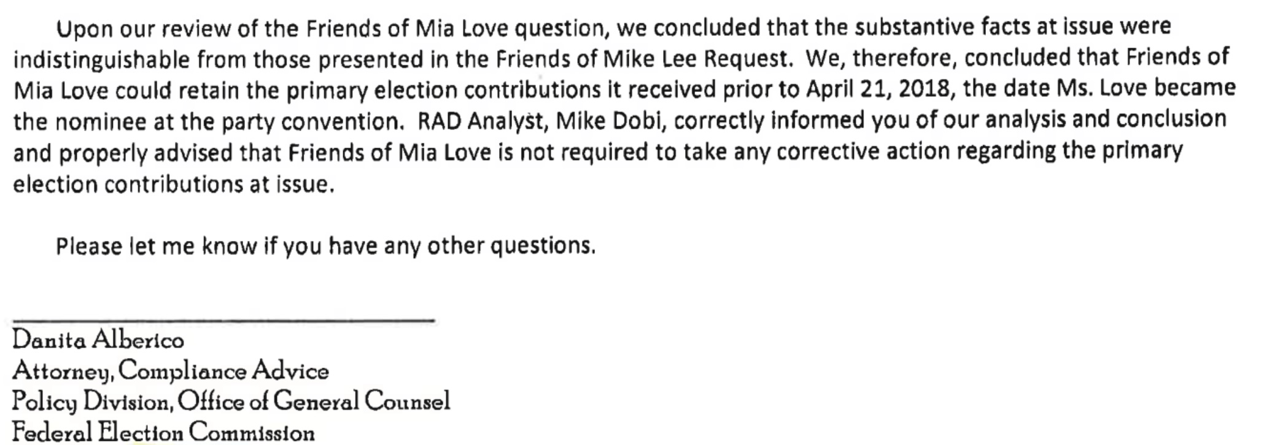
Task: Click the sentence "Please let me know"
Action: pos(157,246)
